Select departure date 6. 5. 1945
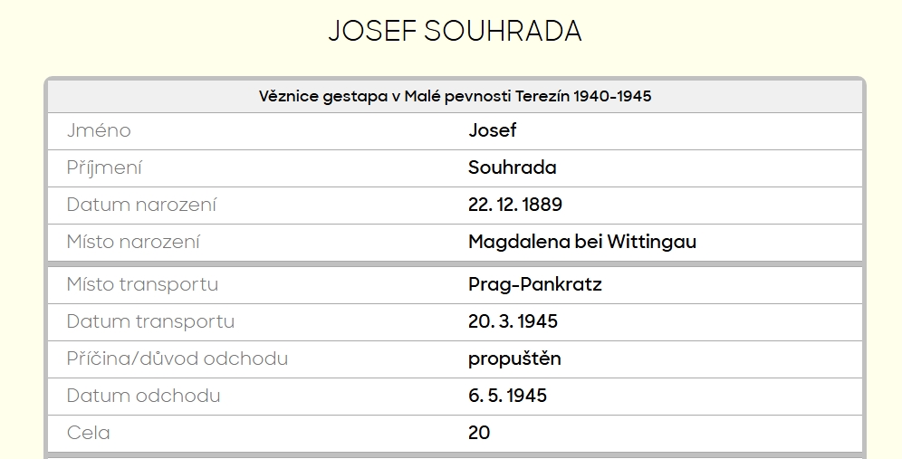The height and width of the screenshot is (459, 902). (507, 396)
